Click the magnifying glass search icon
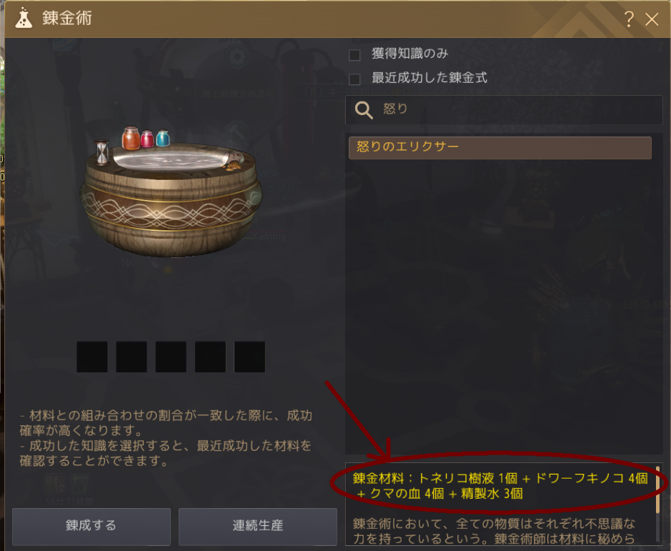Screen dimensions: 671x551 364,110
